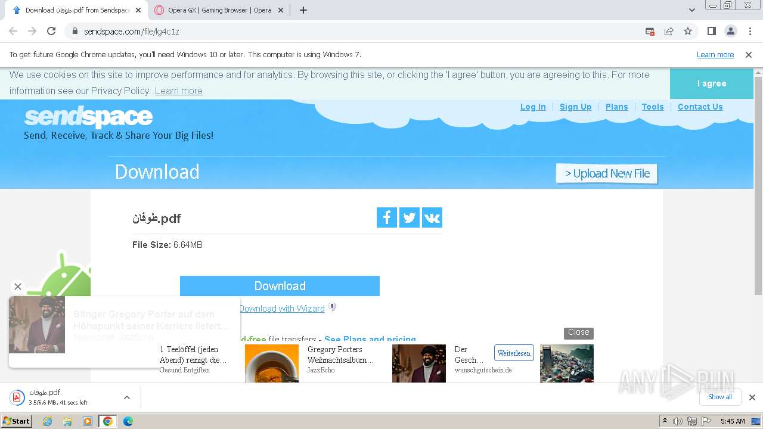Open the 1 Teelöffel ad food thumbnail
The width and height of the screenshot is (763, 429).
tap(272, 363)
